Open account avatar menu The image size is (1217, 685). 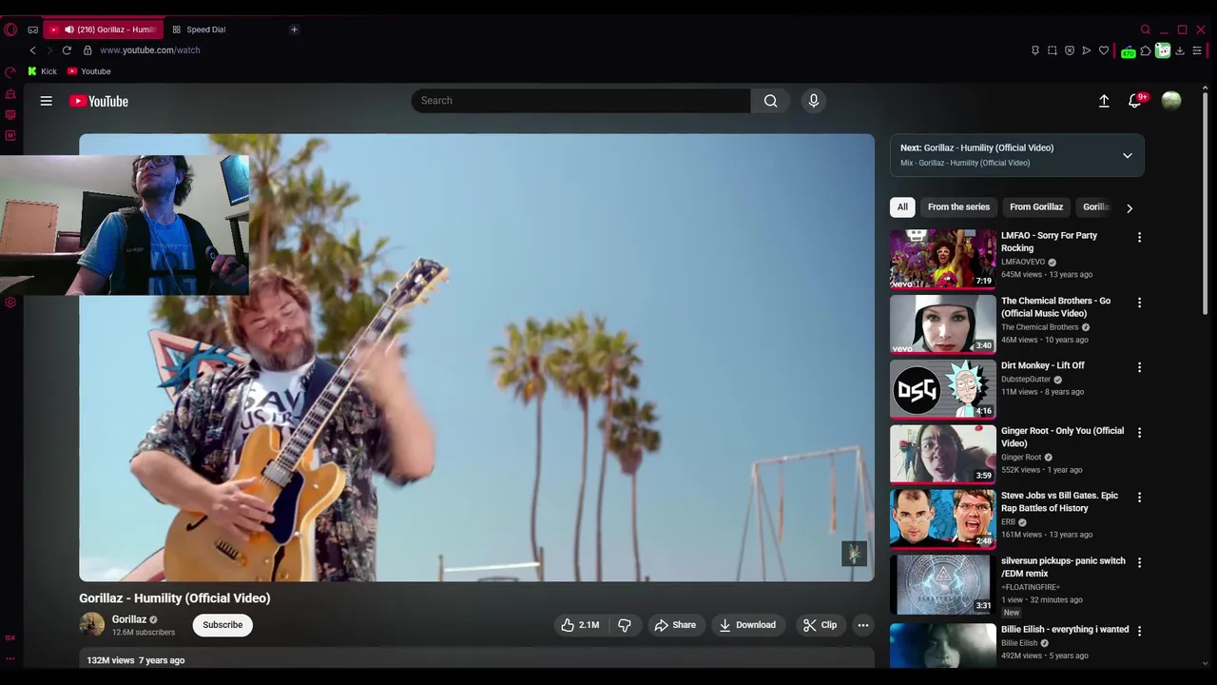pos(1171,101)
